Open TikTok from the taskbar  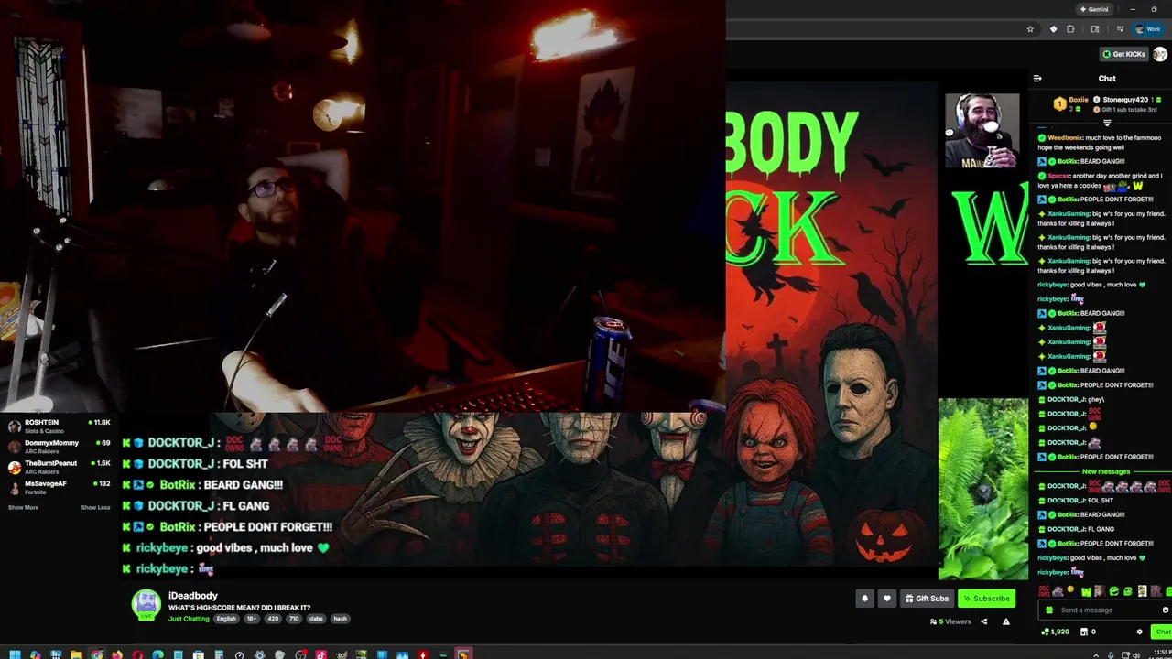coord(320,654)
